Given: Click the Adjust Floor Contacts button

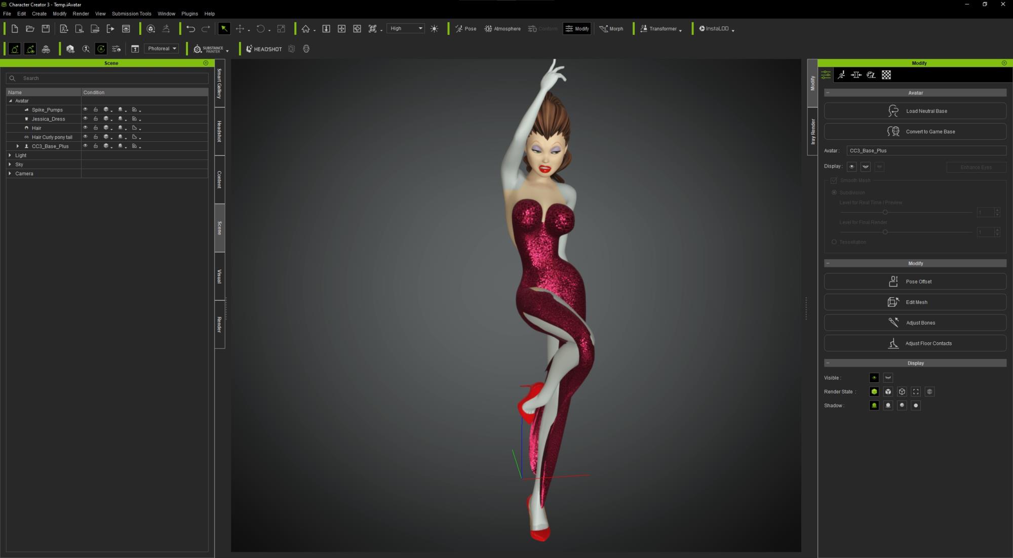Looking at the screenshot, I should coord(915,343).
